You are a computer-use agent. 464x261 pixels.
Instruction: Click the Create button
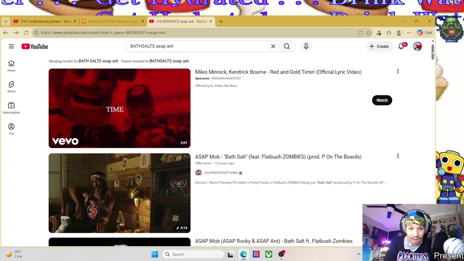[x=379, y=46]
